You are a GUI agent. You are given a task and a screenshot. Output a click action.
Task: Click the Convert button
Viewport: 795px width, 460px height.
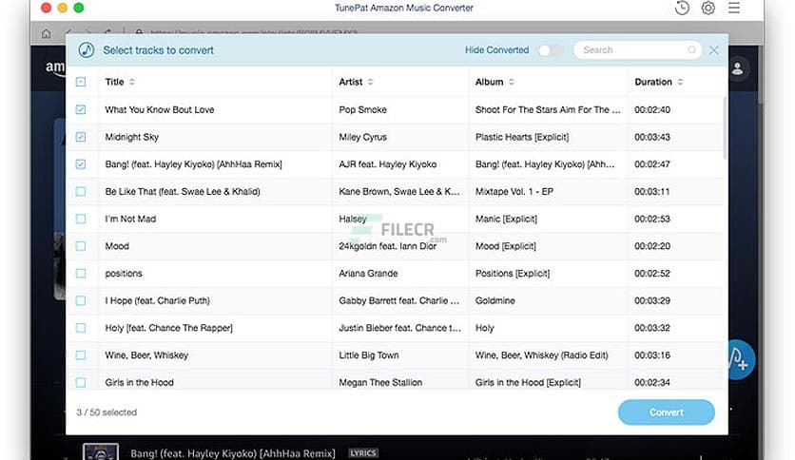tap(667, 412)
